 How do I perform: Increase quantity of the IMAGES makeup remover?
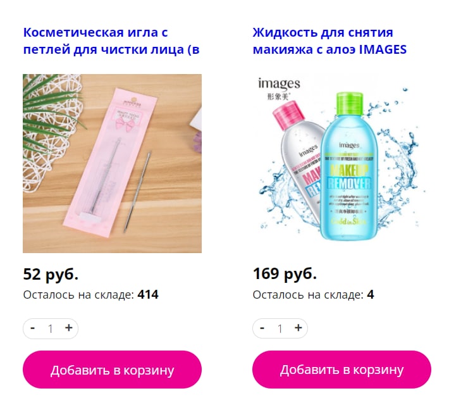pyautogui.click(x=298, y=328)
